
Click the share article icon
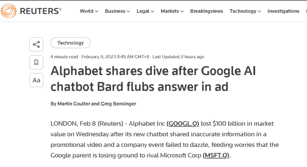(36, 44)
